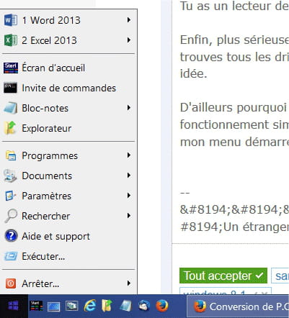The height and width of the screenshot is (318, 289).
Task: Open the Écran d'accueil start screen entry
Action: (x=68, y=68)
